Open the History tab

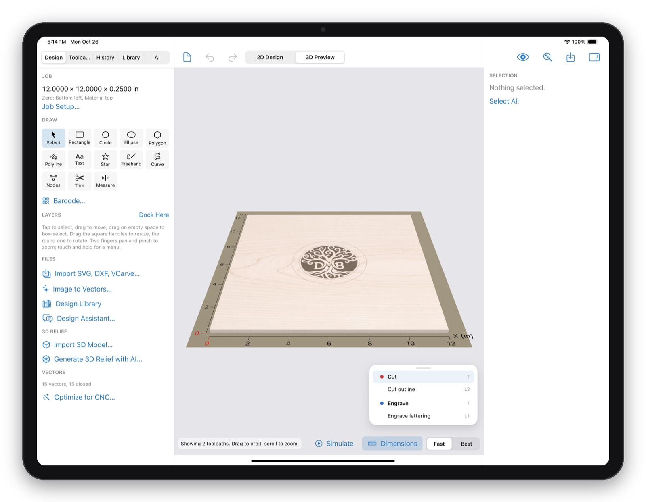(x=105, y=58)
